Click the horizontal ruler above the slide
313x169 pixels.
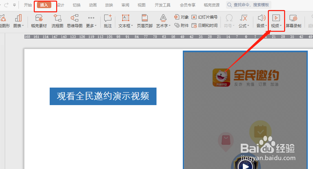(168, 37)
